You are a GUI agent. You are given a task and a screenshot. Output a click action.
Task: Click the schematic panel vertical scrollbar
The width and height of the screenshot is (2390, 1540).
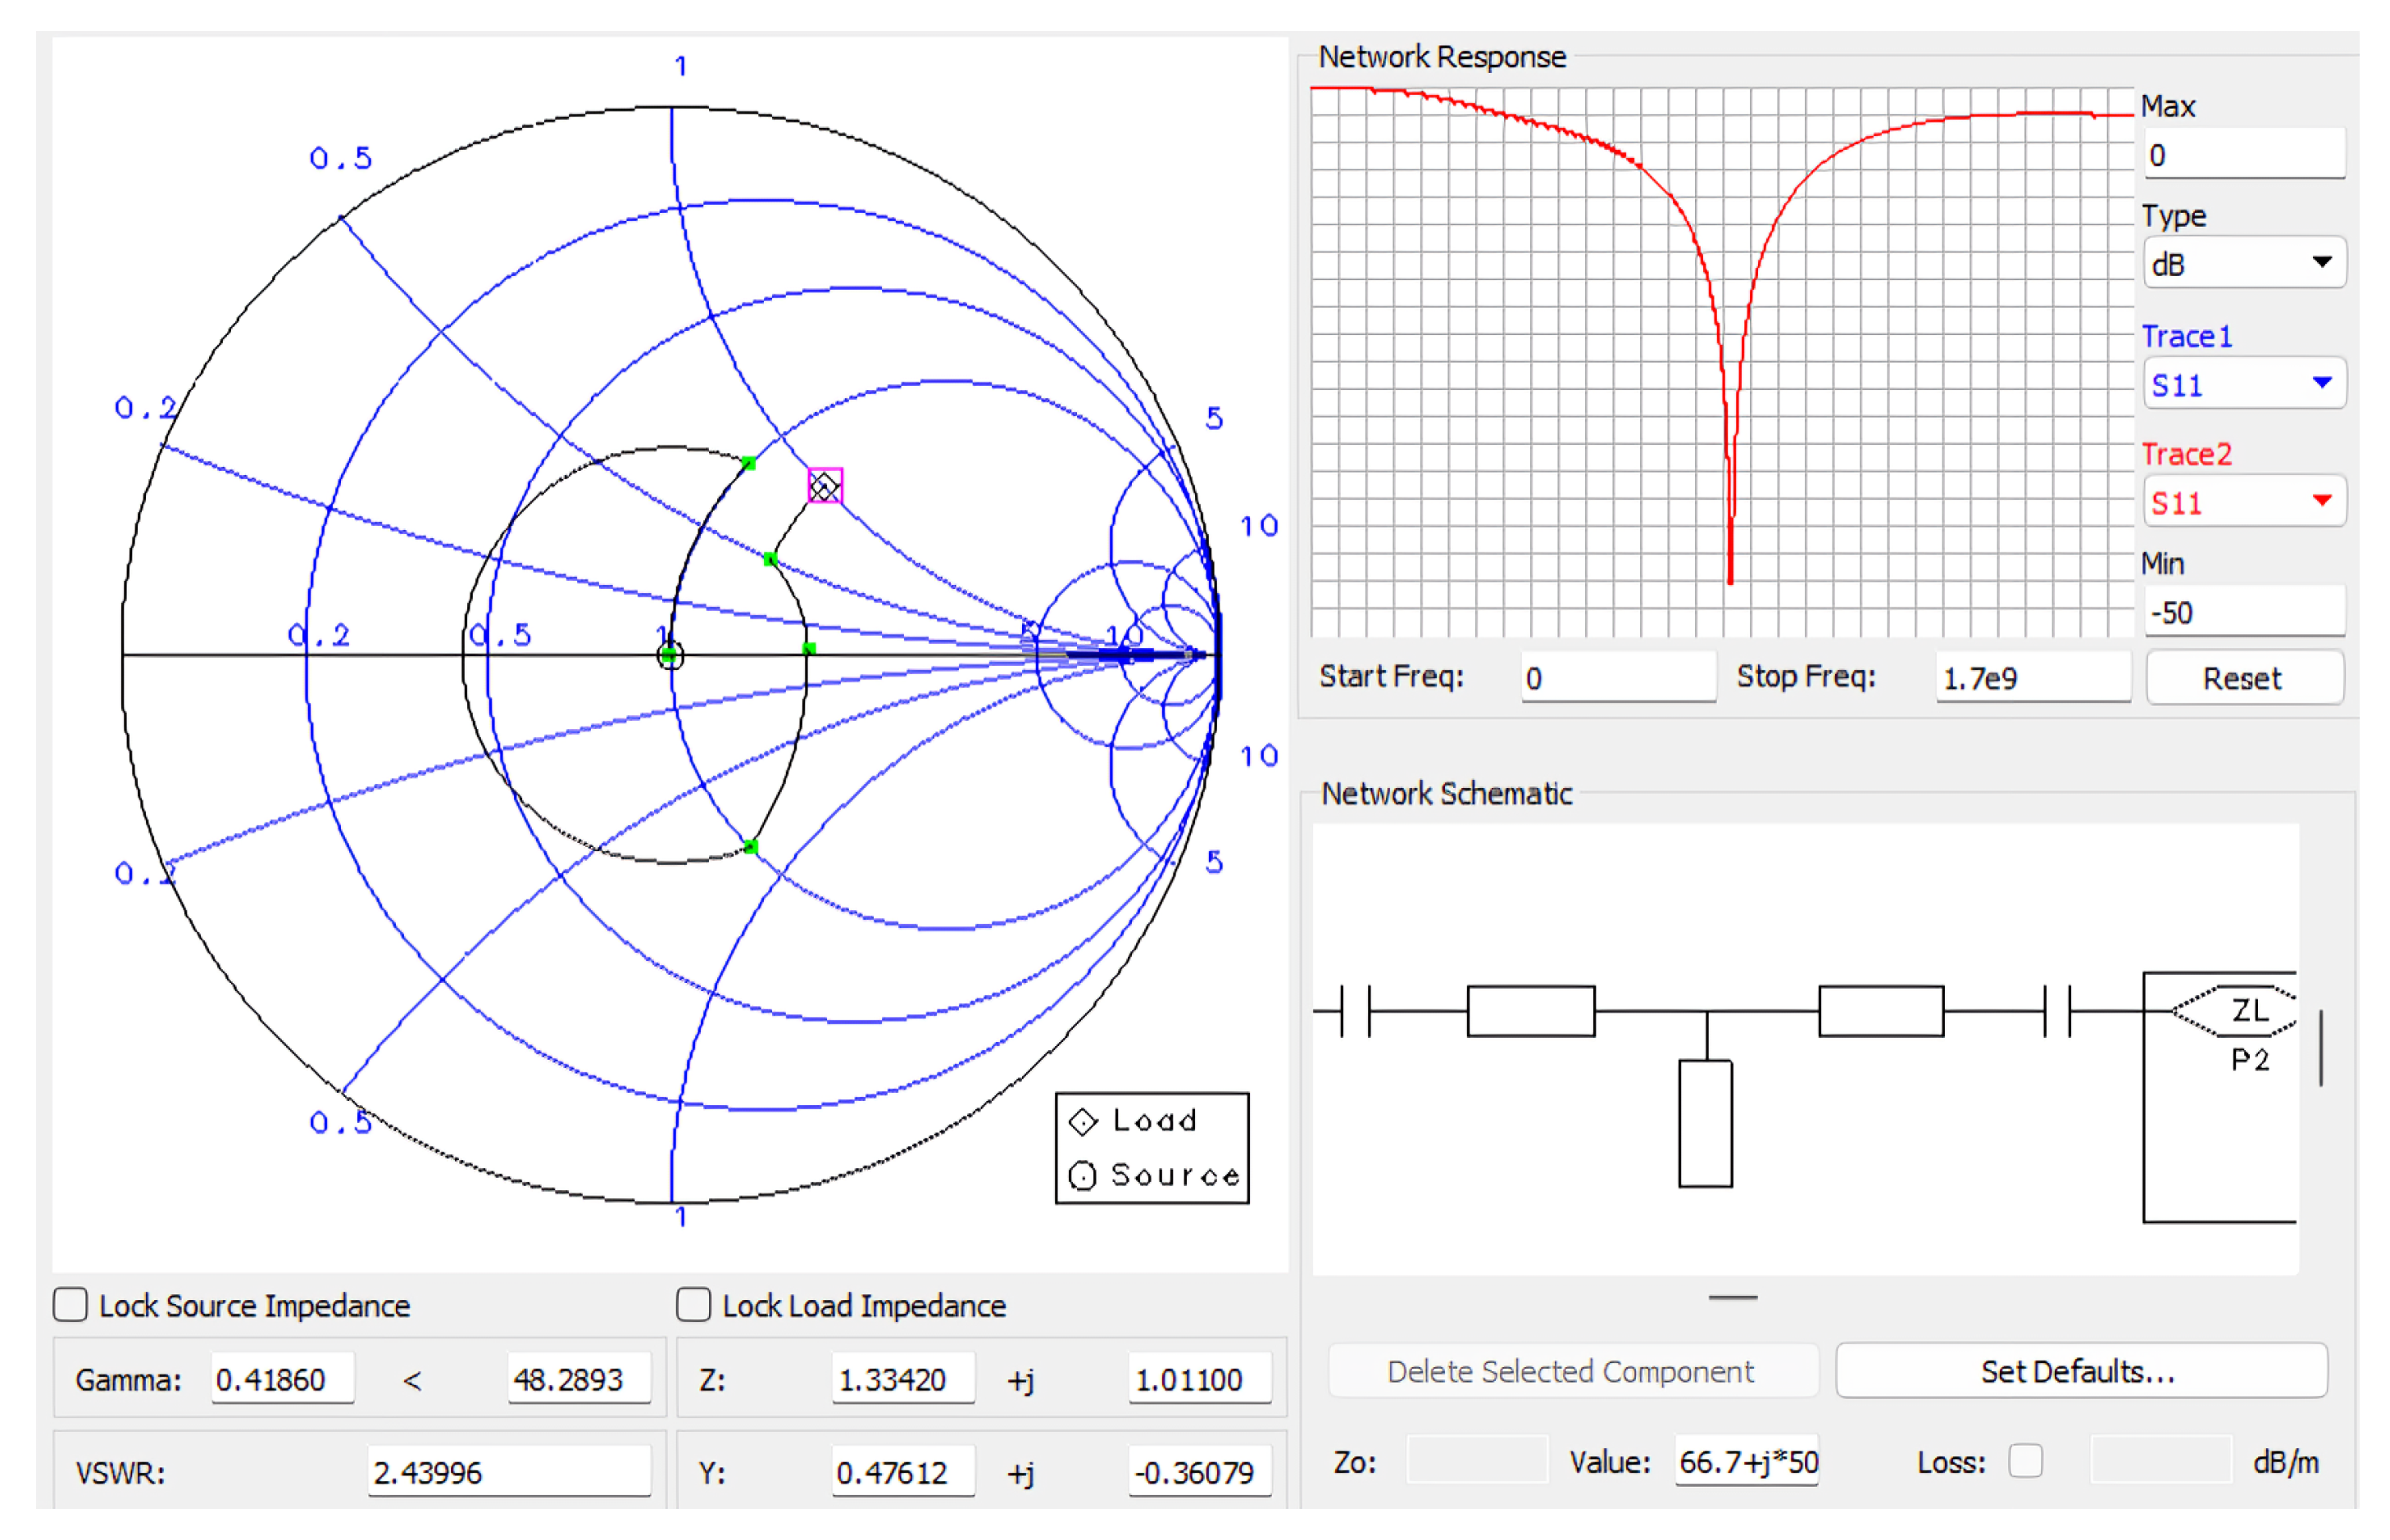[2320, 1048]
